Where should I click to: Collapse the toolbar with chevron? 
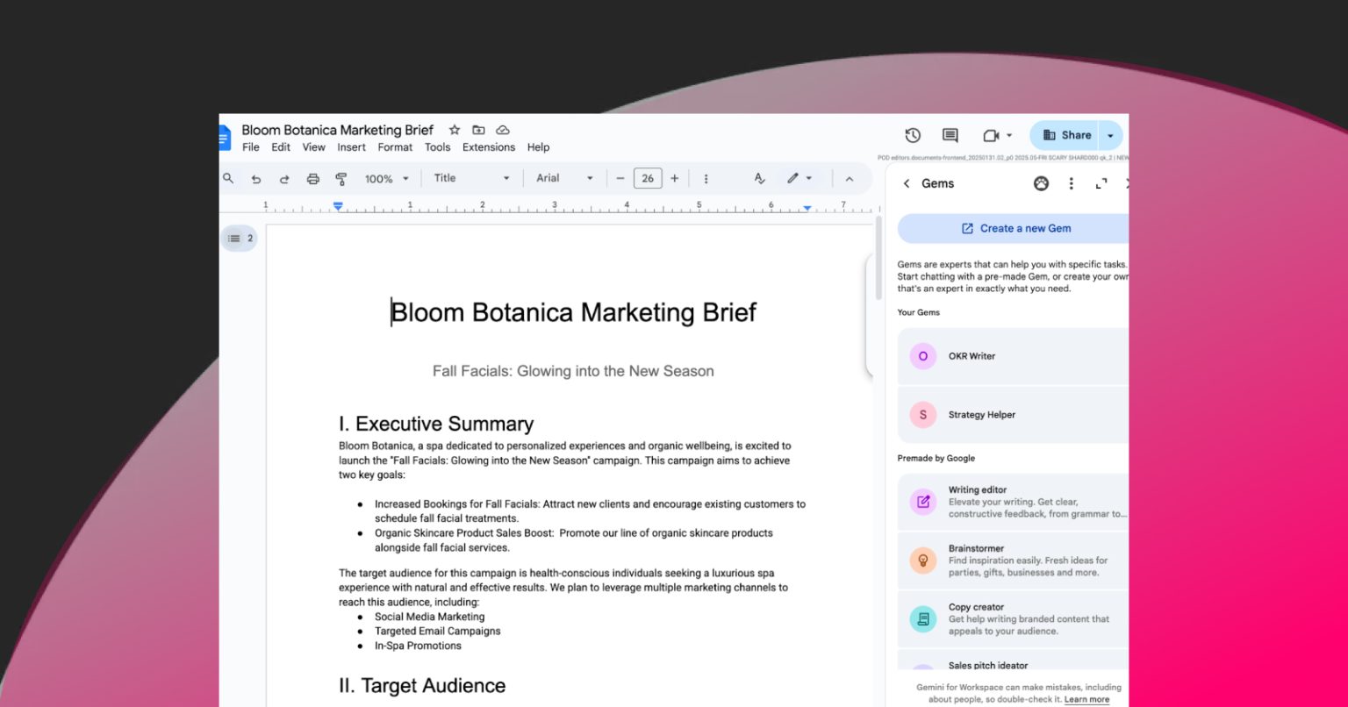[849, 178]
